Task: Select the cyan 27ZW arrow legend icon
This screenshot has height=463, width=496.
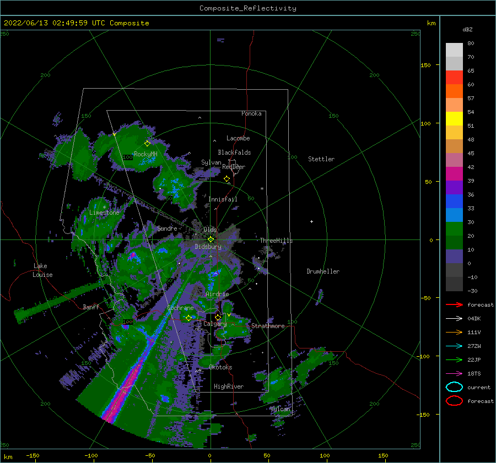Action: pyautogui.click(x=454, y=346)
